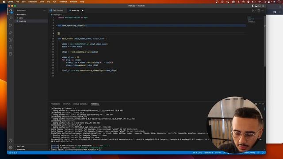The height and width of the screenshot is (159, 283).
Task: Open the Apple menu
Action: coord(4,2)
